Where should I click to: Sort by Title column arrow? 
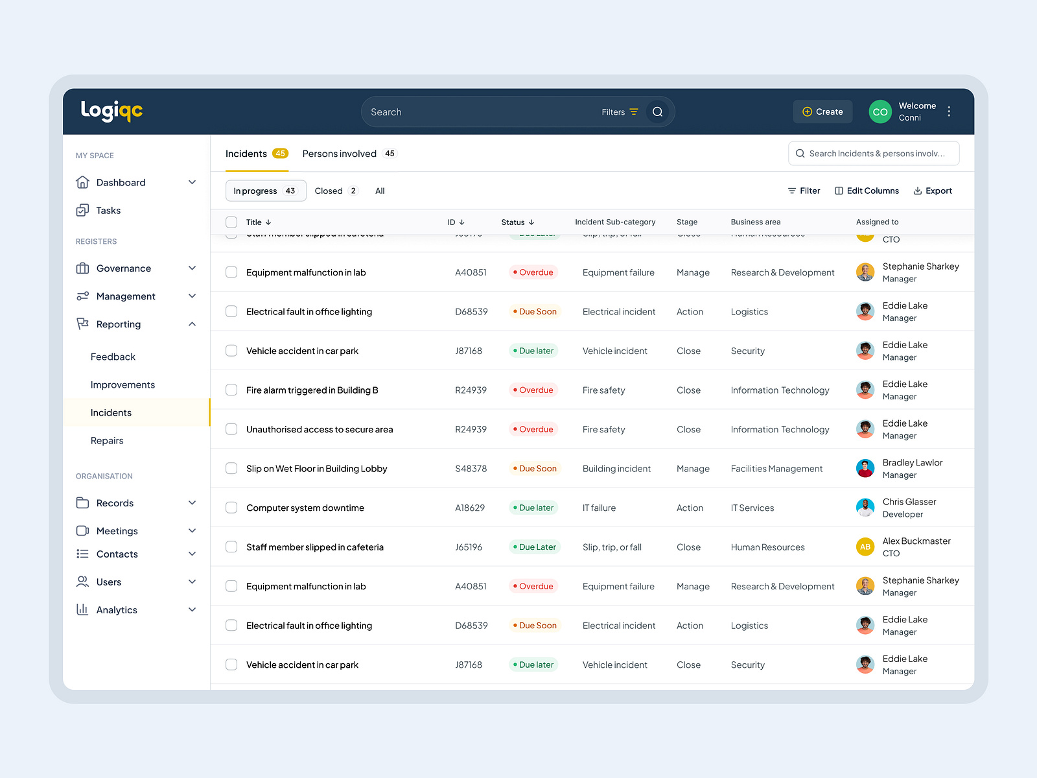click(x=268, y=222)
